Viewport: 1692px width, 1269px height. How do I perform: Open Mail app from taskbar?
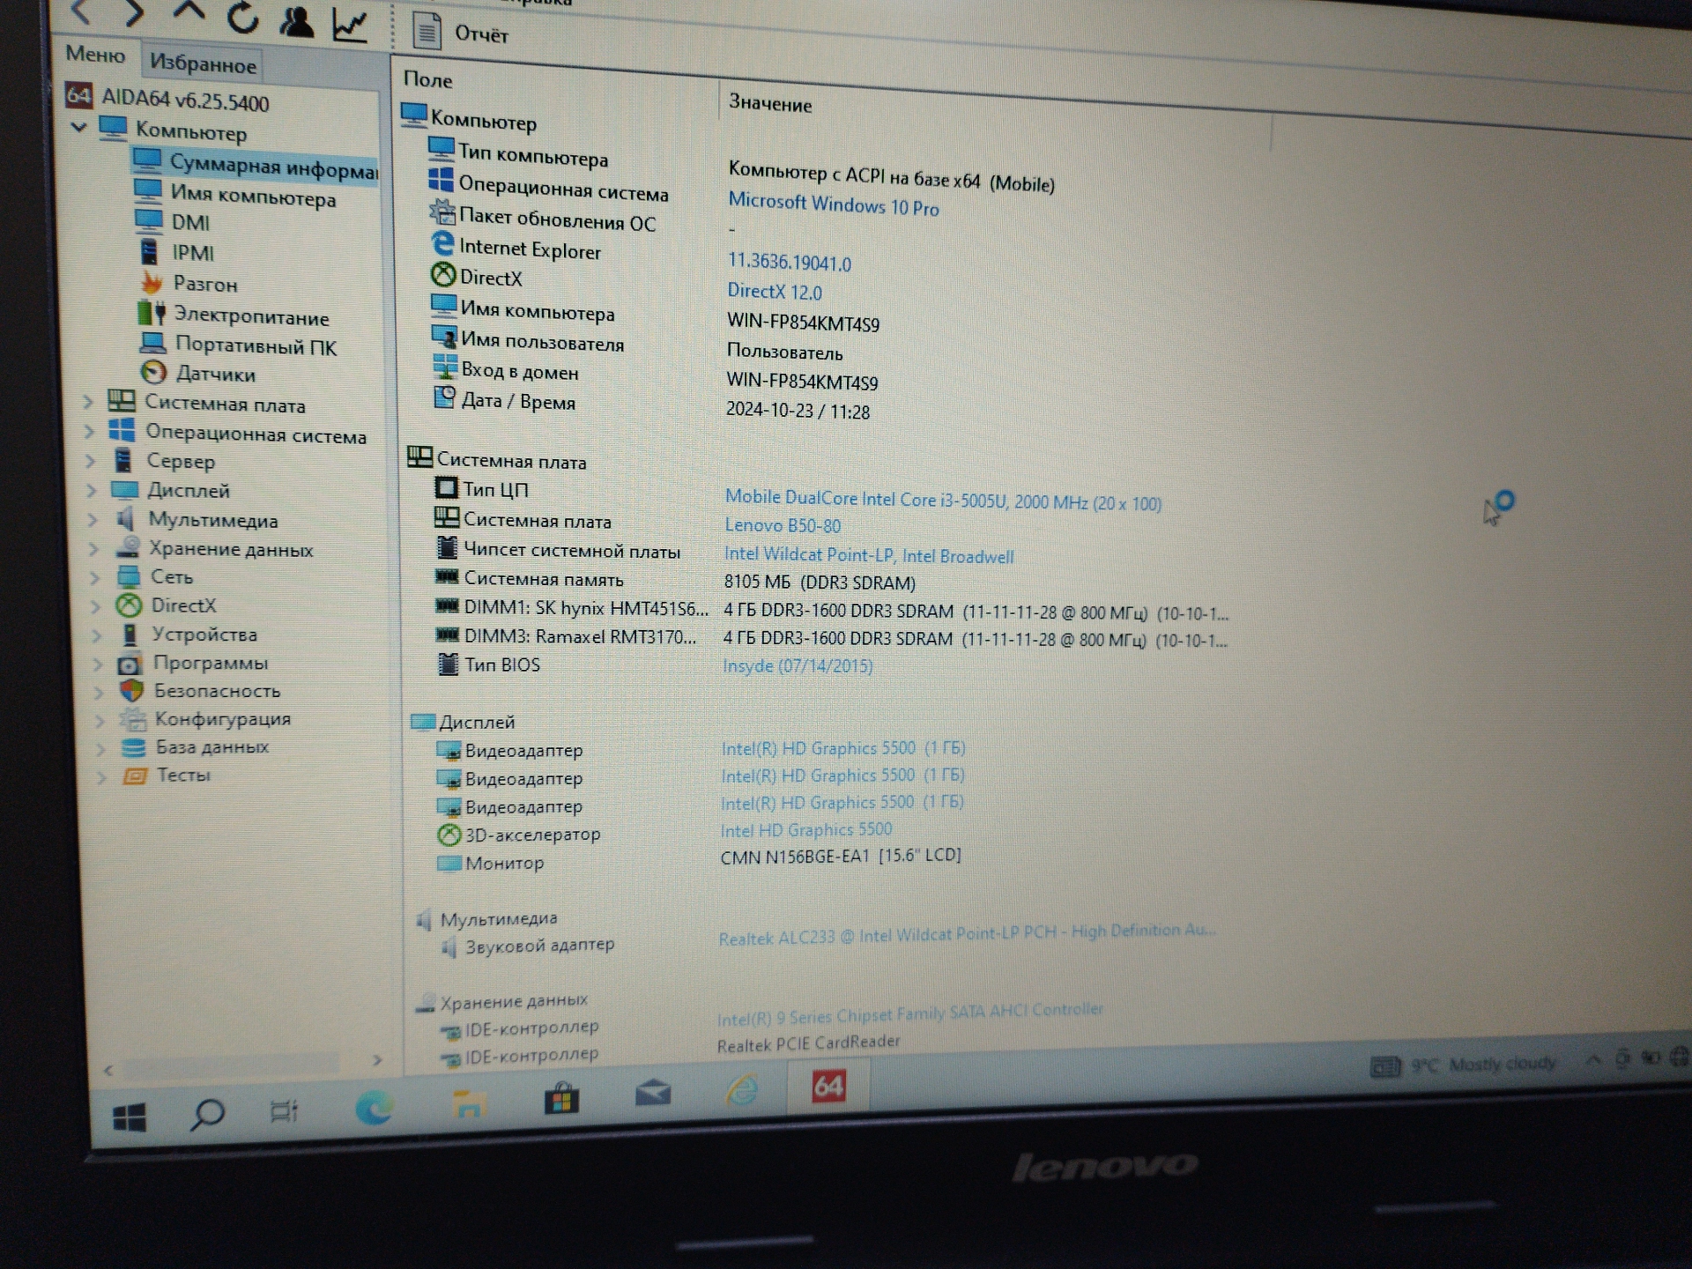(653, 1094)
